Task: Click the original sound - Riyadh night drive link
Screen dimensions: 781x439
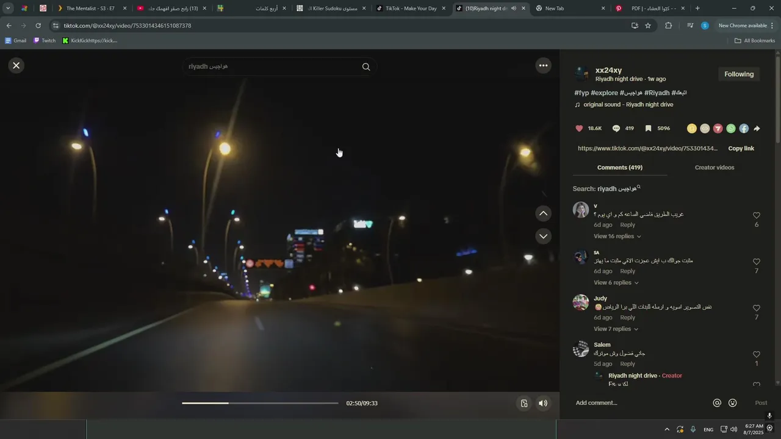Action: click(628, 105)
